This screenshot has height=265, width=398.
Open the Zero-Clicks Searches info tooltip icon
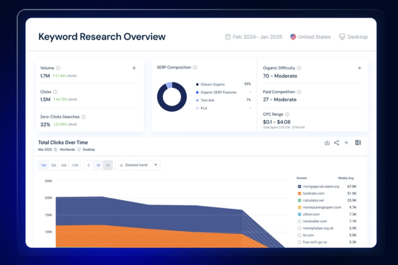[x=84, y=117]
